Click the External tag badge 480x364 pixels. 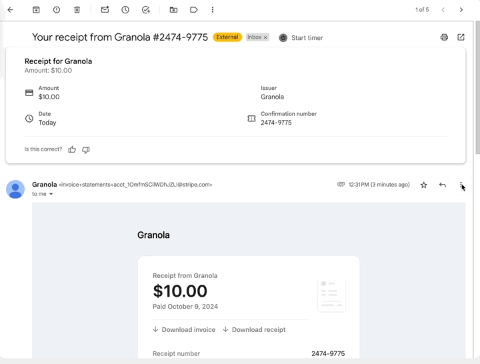pyautogui.click(x=227, y=37)
